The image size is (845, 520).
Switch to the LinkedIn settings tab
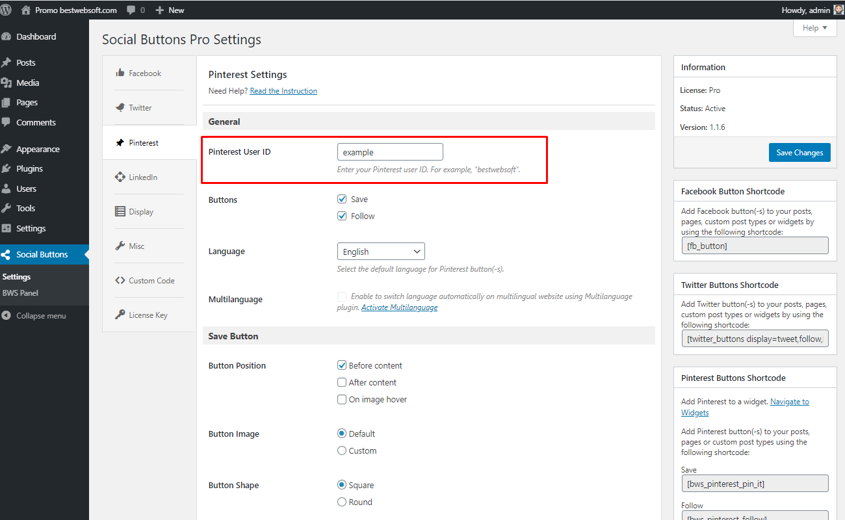149,177
